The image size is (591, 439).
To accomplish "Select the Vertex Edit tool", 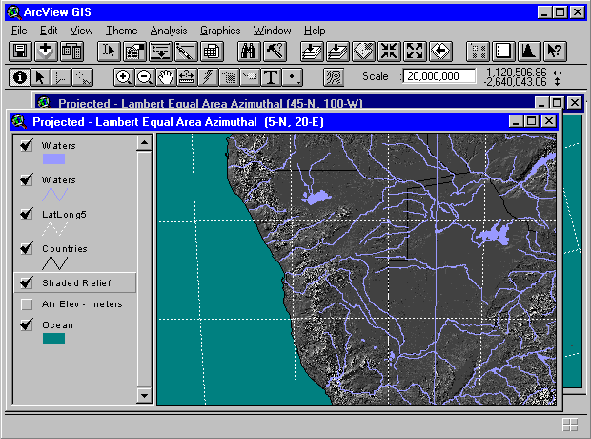I will (x=61, y=77).
